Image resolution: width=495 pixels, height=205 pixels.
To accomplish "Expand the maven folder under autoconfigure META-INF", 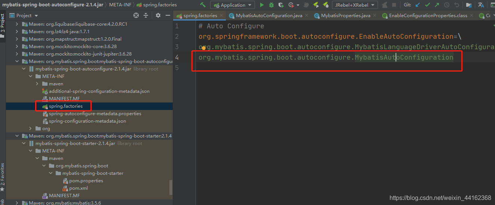I will pyautogui.click(x=37, y=83).
